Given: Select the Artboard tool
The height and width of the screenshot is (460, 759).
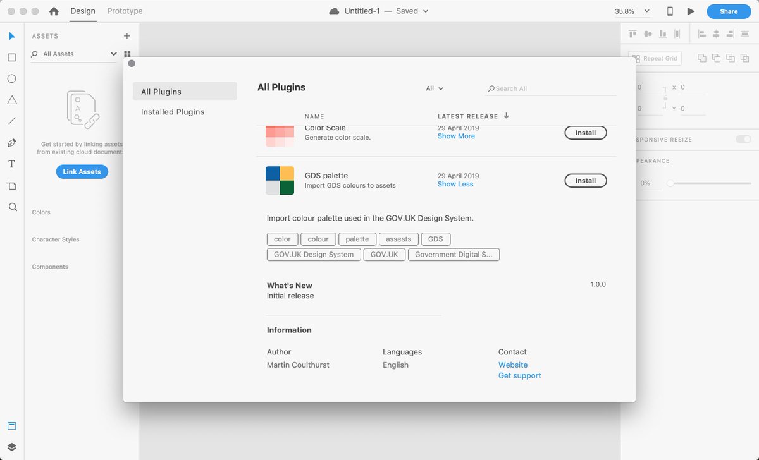Looking at the screenshot, I should (11, 185).
